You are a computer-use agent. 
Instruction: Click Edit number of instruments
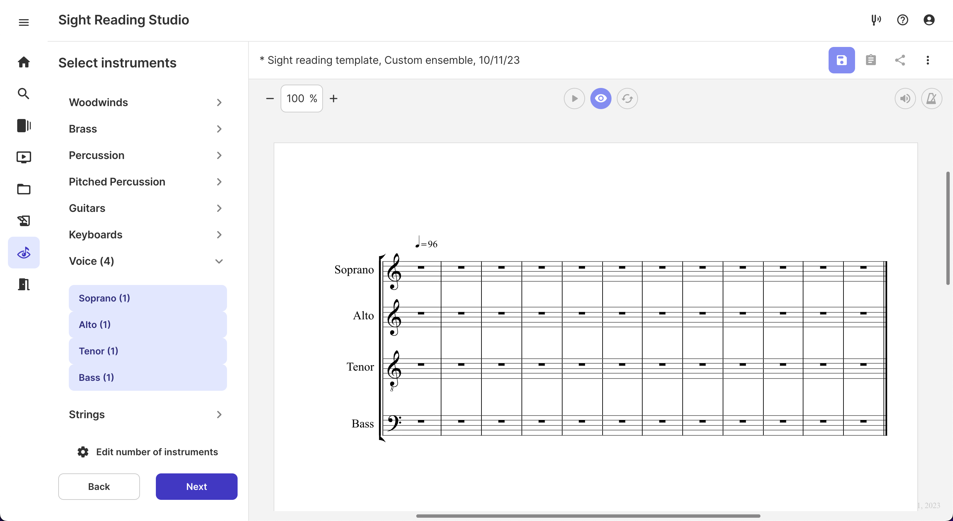pos(148,452)
